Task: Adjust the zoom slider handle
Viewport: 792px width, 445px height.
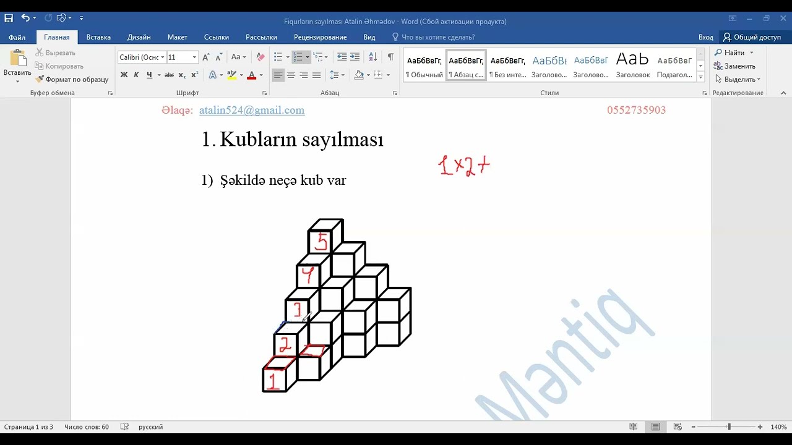Action: (x=729, y=427)
